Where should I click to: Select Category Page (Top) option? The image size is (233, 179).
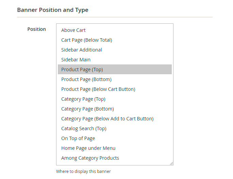click(83, 99)
